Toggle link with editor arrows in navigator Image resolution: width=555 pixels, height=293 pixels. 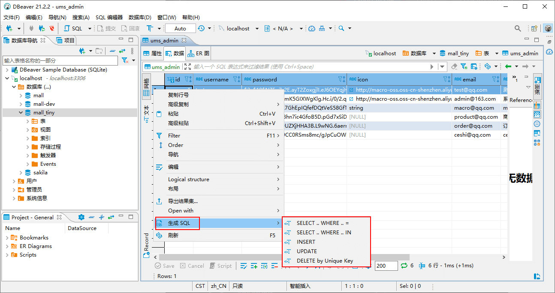(122, 51)
